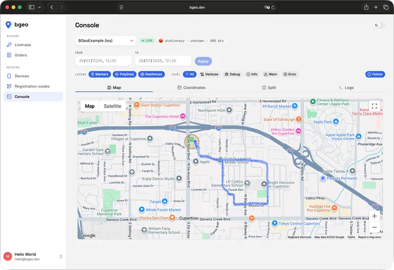Open the Google logo link on map
The width and height of the screenshot is (394, 270).
88,236
